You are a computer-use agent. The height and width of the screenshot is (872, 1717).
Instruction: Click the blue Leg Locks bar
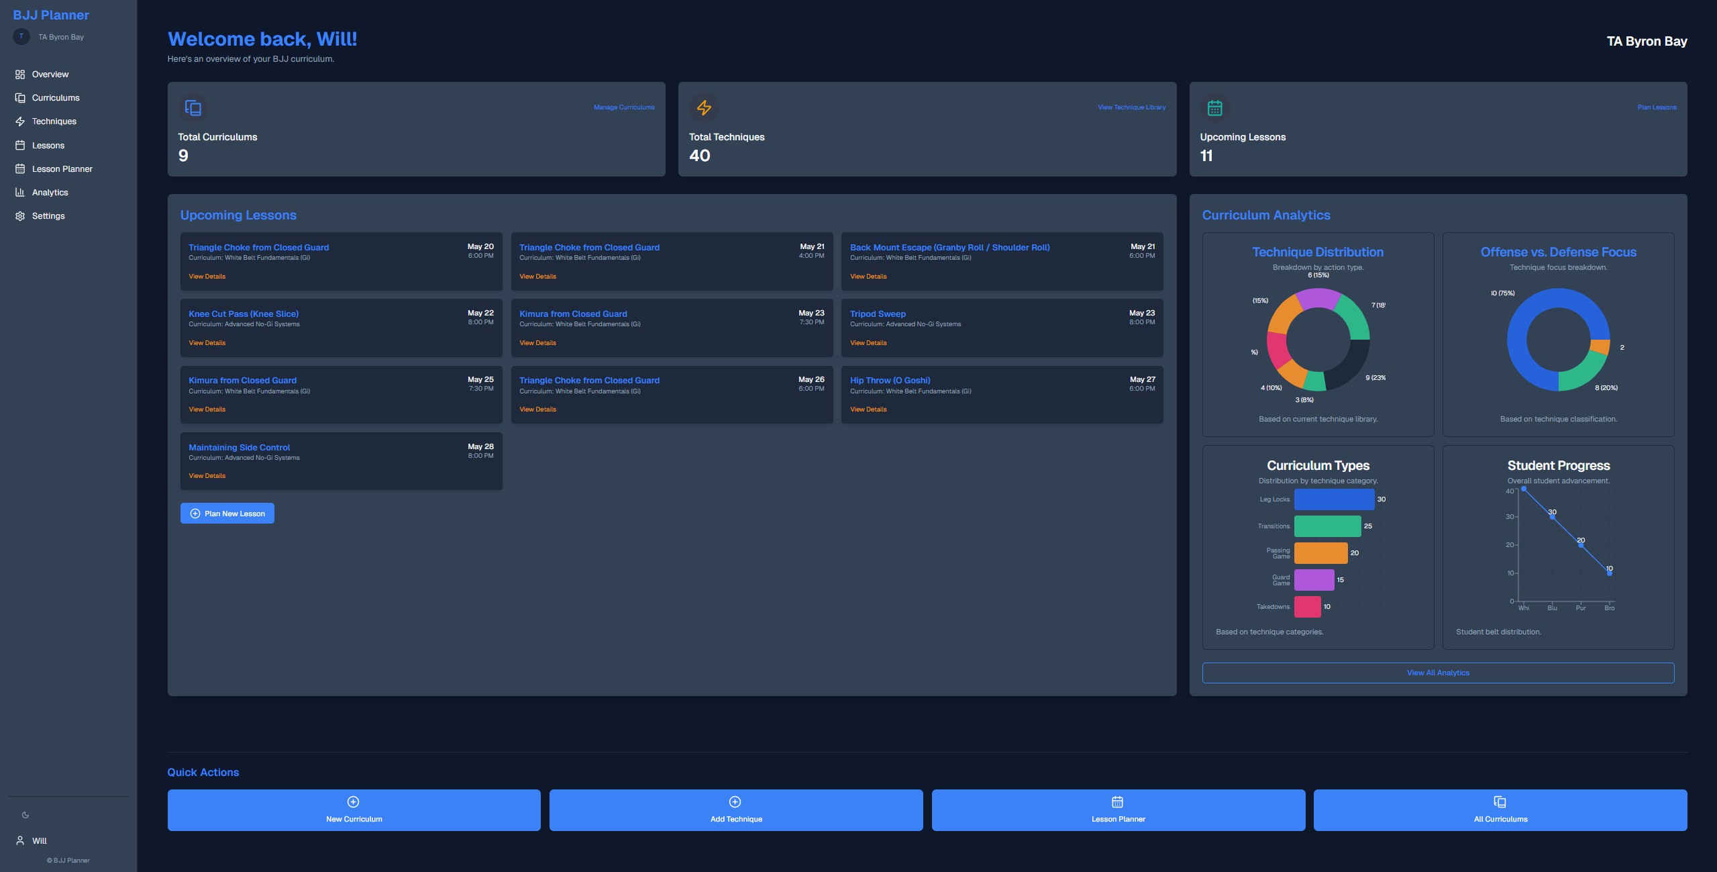tap(1334, 499)
